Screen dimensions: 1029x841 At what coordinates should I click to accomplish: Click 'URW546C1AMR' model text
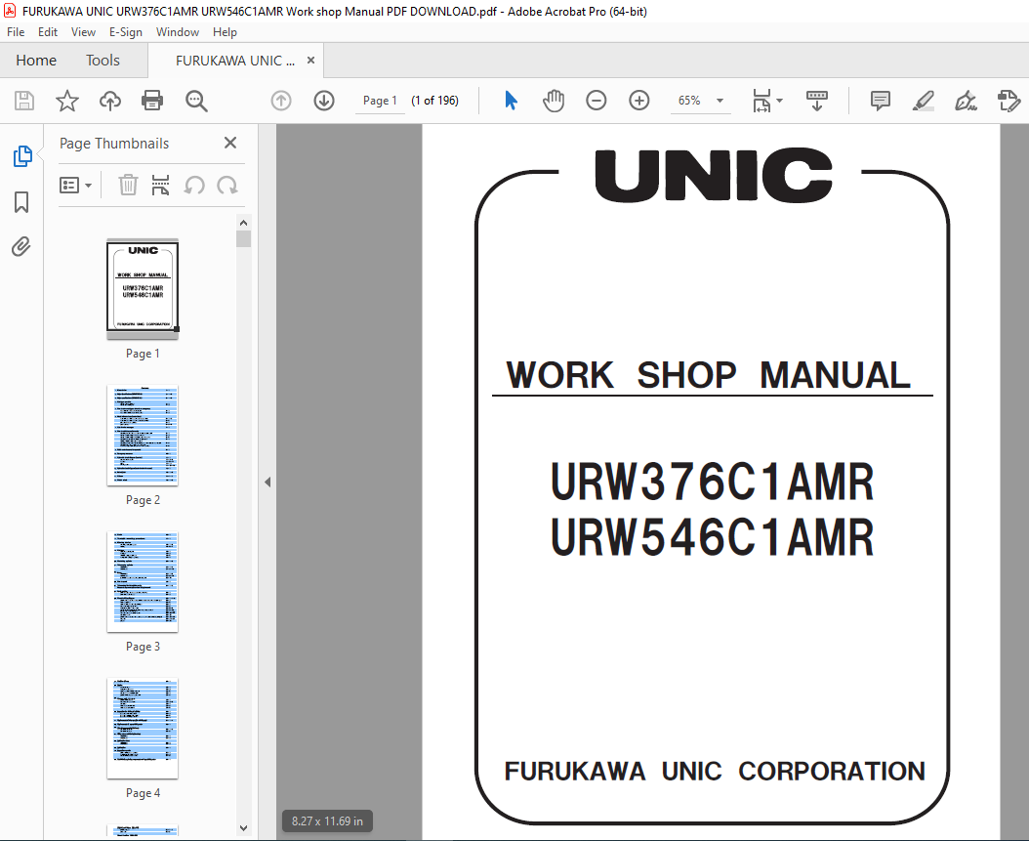pos(712,537)
